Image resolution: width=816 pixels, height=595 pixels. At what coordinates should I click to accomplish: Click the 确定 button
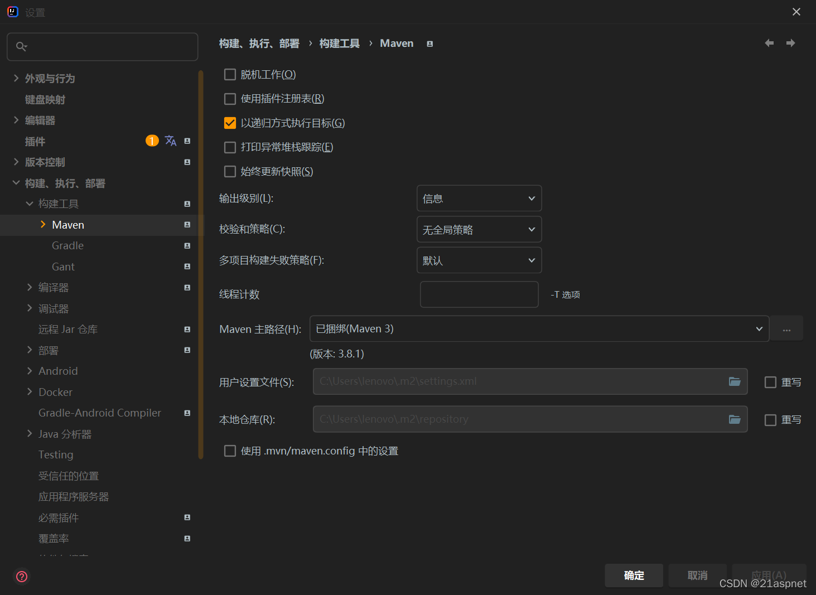coord(634,575)
